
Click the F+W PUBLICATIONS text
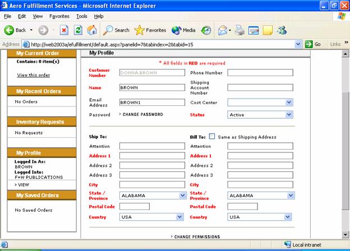tap(39, 177)
